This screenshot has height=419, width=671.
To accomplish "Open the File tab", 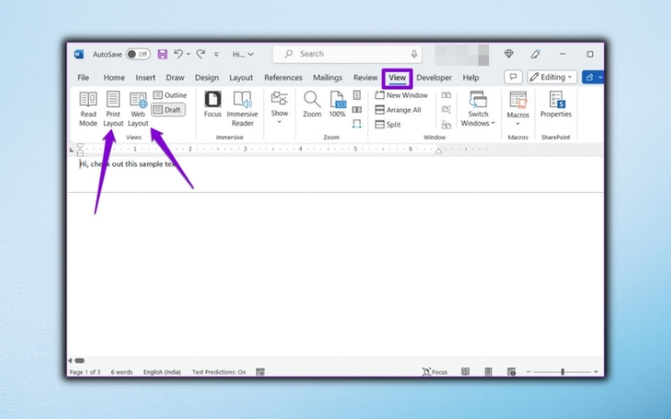I will pos(83,77).
